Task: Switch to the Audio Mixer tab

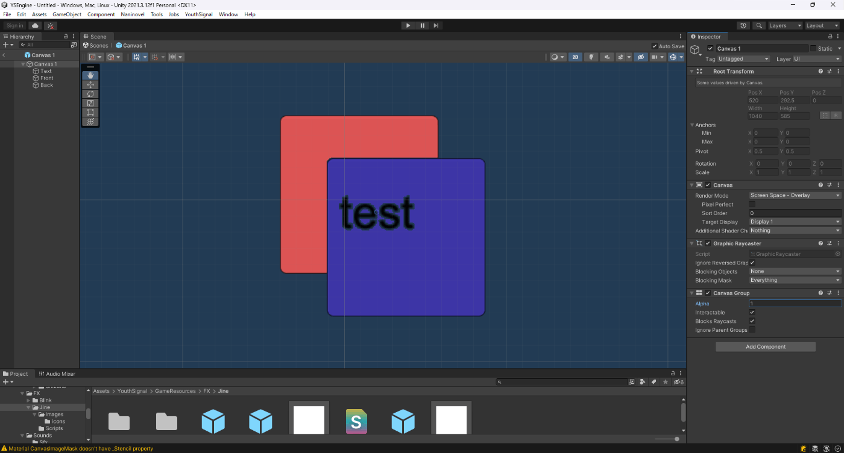Action: tap(57, 373)
